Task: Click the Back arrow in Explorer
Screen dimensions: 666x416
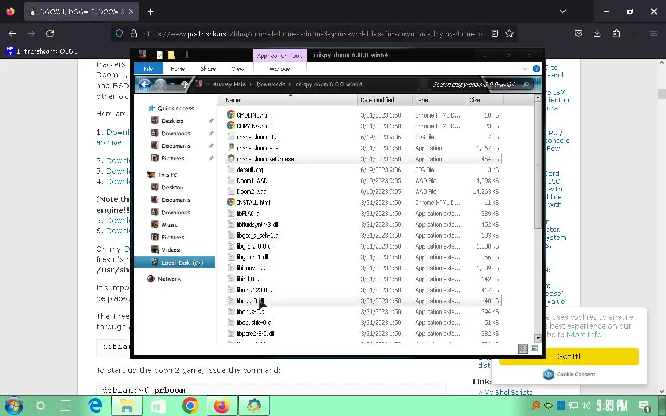Action: (x=145, y=84)
